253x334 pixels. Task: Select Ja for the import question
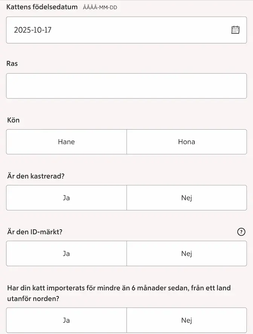pos(67,320)
